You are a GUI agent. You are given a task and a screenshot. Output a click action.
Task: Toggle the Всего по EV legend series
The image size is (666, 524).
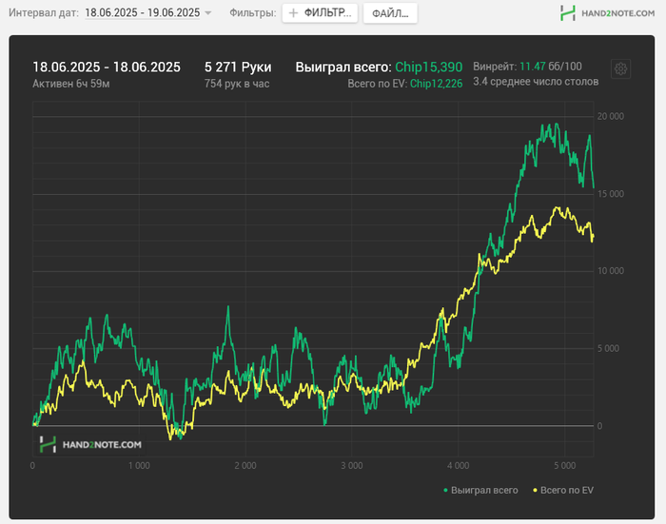pyautogui.click(x=563, y=491)
